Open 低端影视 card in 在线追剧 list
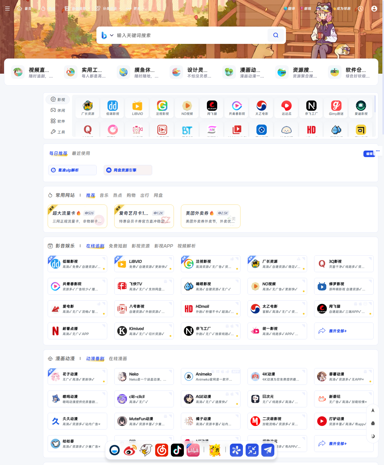 77,264
